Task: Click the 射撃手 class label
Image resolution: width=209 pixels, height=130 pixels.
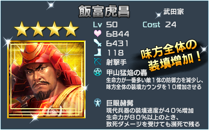Action: [x=117, y=62]
